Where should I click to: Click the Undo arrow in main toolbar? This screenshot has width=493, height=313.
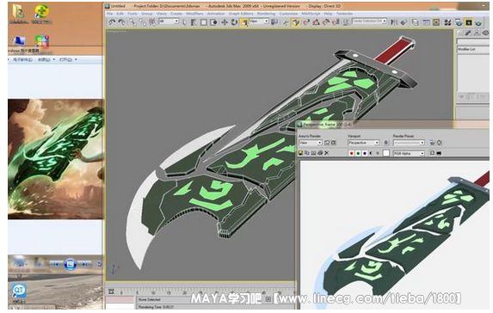click(112, 22)
